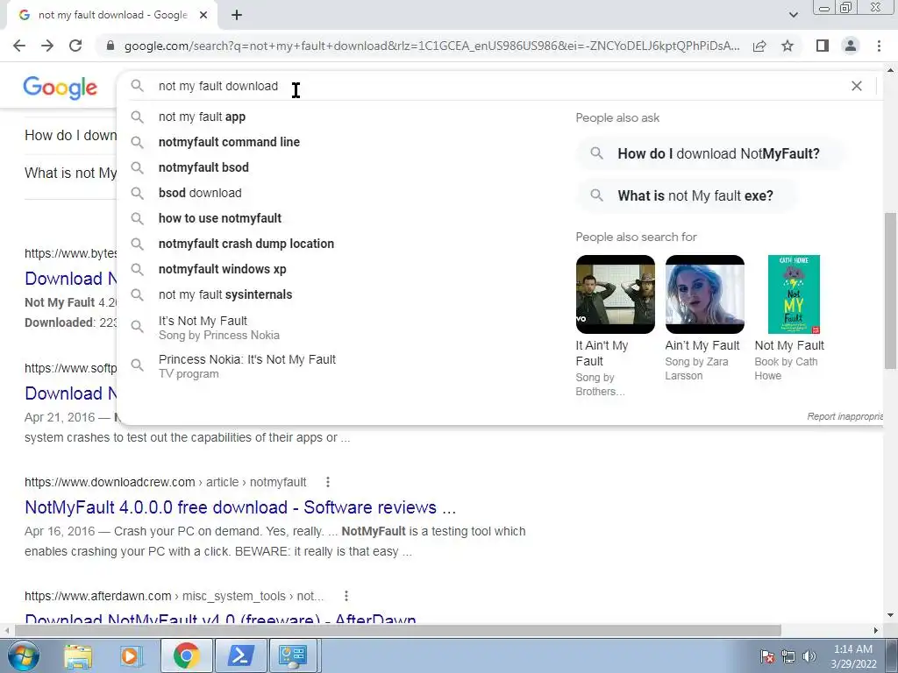The image size is (898, 673).
Task: Click the horizontal scrollbar thumb
Action: click(398, 630)
